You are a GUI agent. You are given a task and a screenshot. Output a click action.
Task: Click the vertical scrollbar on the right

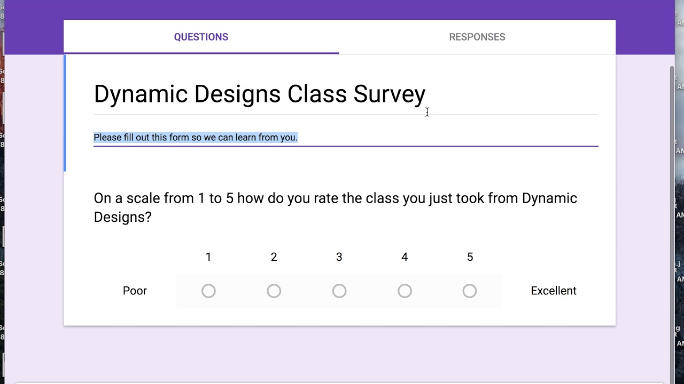click(x=672, y=213)
